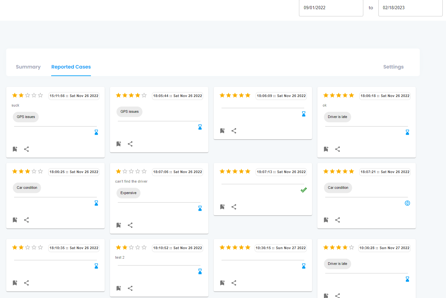Select the Expensive tag chip
Screen dimensions: 446x298
click(128, 193)
